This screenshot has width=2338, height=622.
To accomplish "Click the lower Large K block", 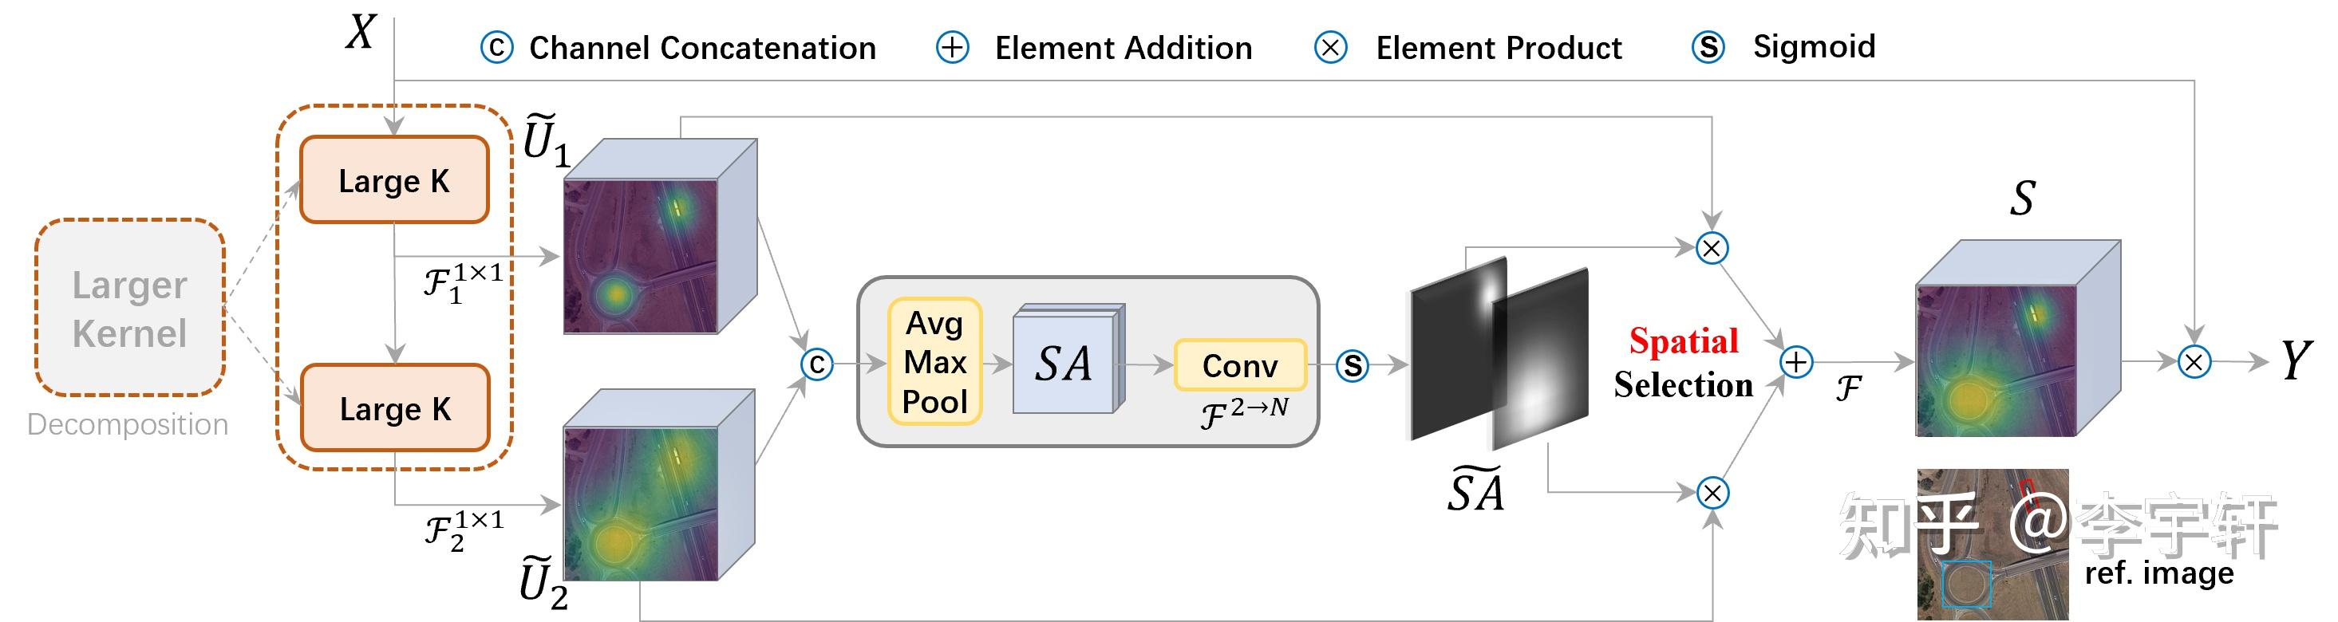I will [x=395, y=408].
